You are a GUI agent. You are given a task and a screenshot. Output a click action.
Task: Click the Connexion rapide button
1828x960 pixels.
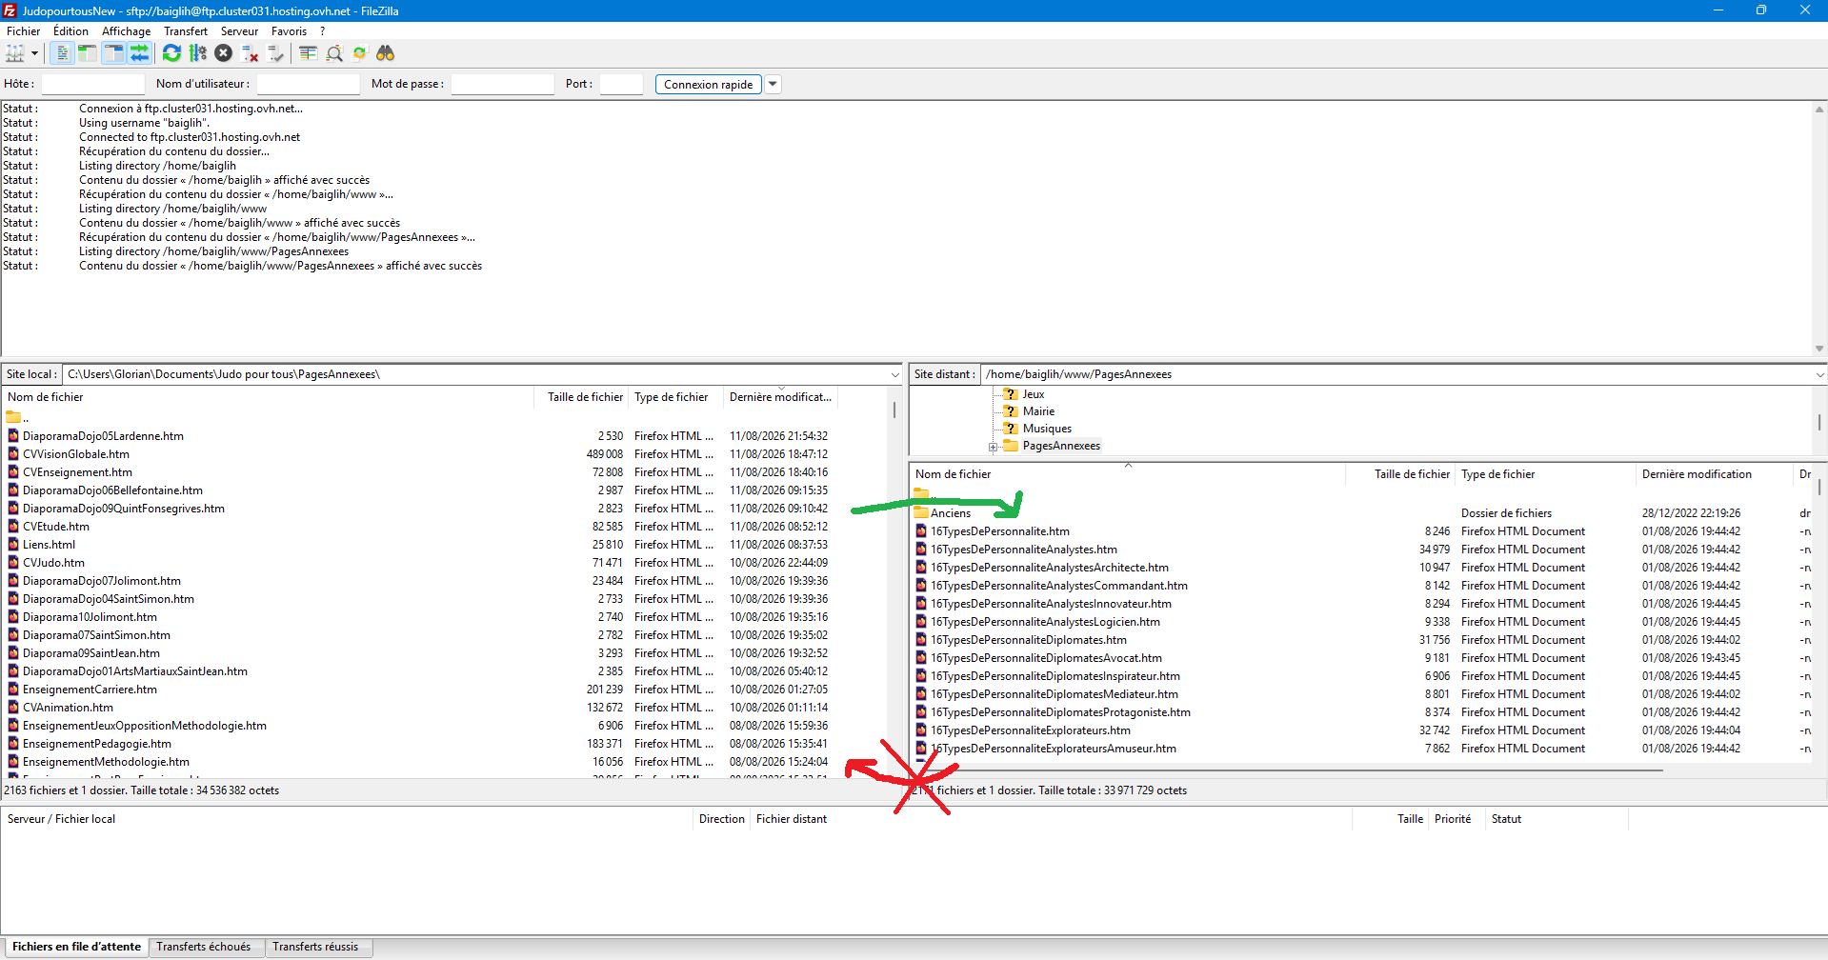click(x=709, y=85)
